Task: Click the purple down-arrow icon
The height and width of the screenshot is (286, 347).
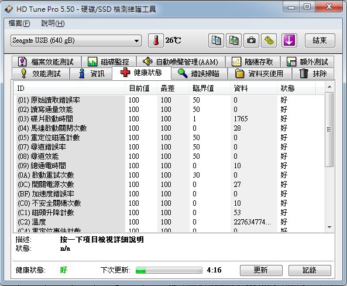Action: point(289,40)
